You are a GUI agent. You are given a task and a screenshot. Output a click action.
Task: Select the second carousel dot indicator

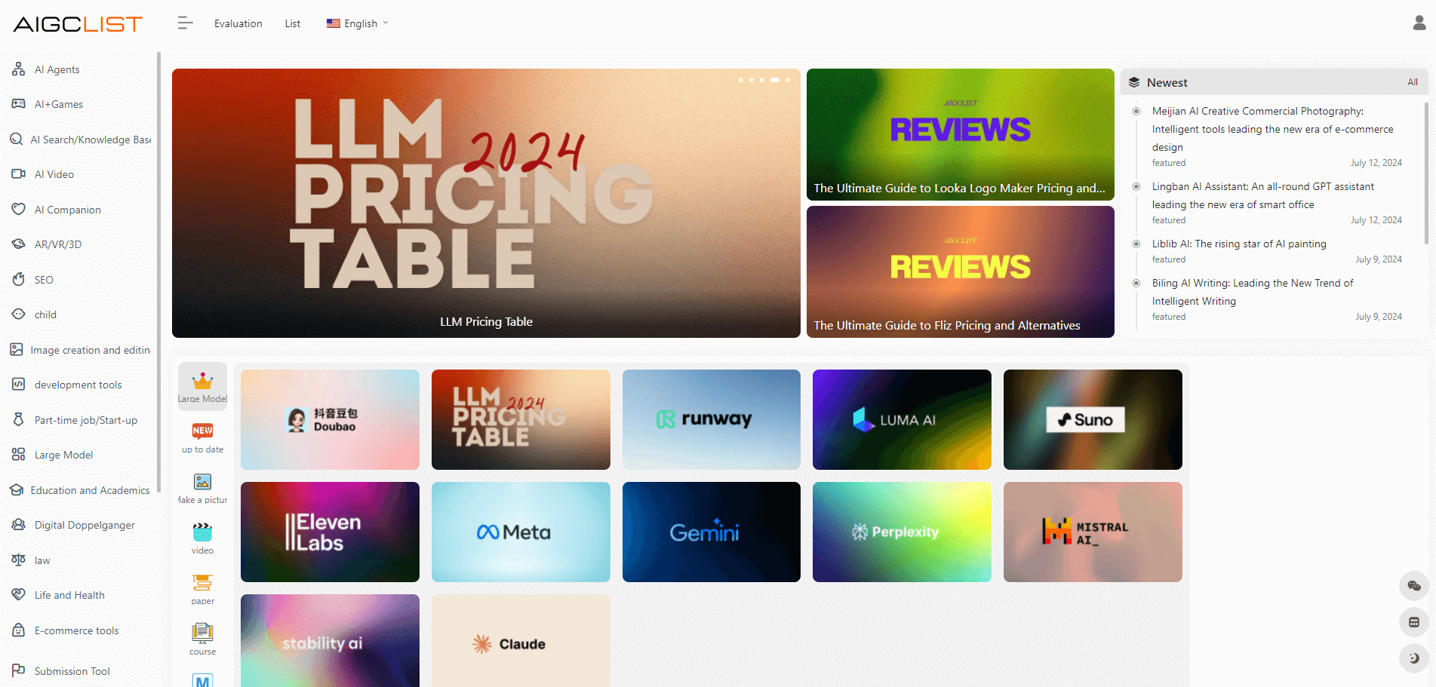pos(750,79)
